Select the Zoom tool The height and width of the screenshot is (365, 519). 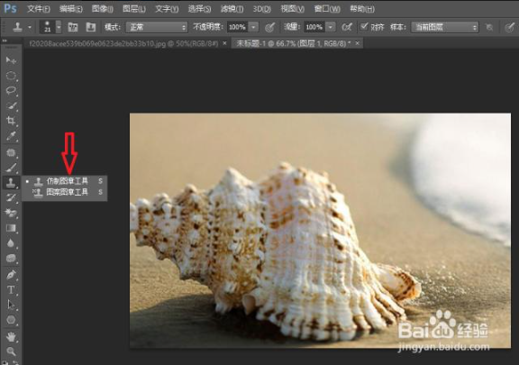point(11,351)
